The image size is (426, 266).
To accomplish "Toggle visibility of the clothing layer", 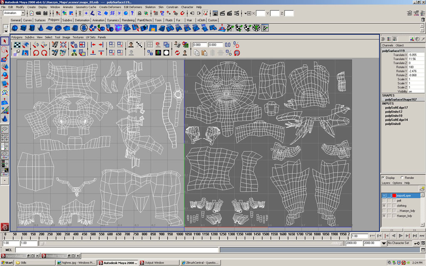I will tap(384, 206).
